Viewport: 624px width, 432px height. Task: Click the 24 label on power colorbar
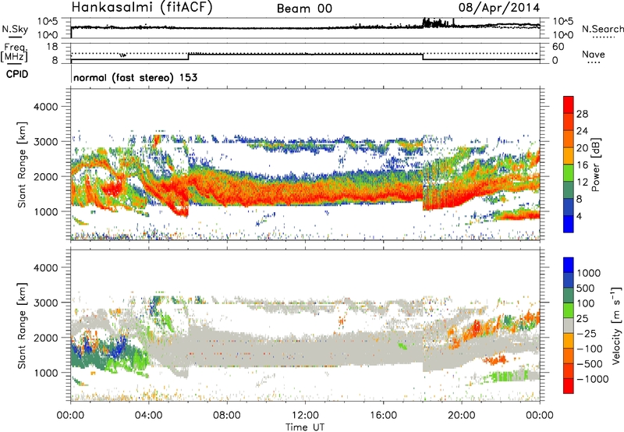(x=582, y=131)
